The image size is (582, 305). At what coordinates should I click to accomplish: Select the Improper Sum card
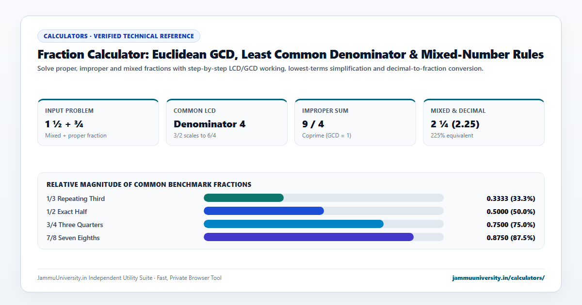tap(355, 122)
